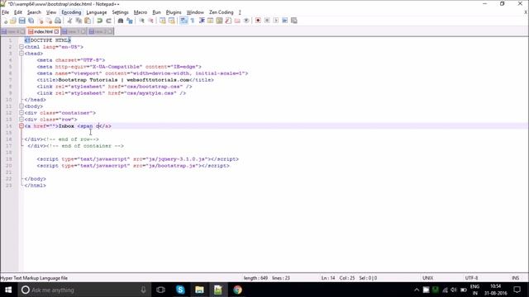The height and width of the screenshot is (297, 529).
Task: Open the Replace dialog toolbar icon
Action: 130,21
